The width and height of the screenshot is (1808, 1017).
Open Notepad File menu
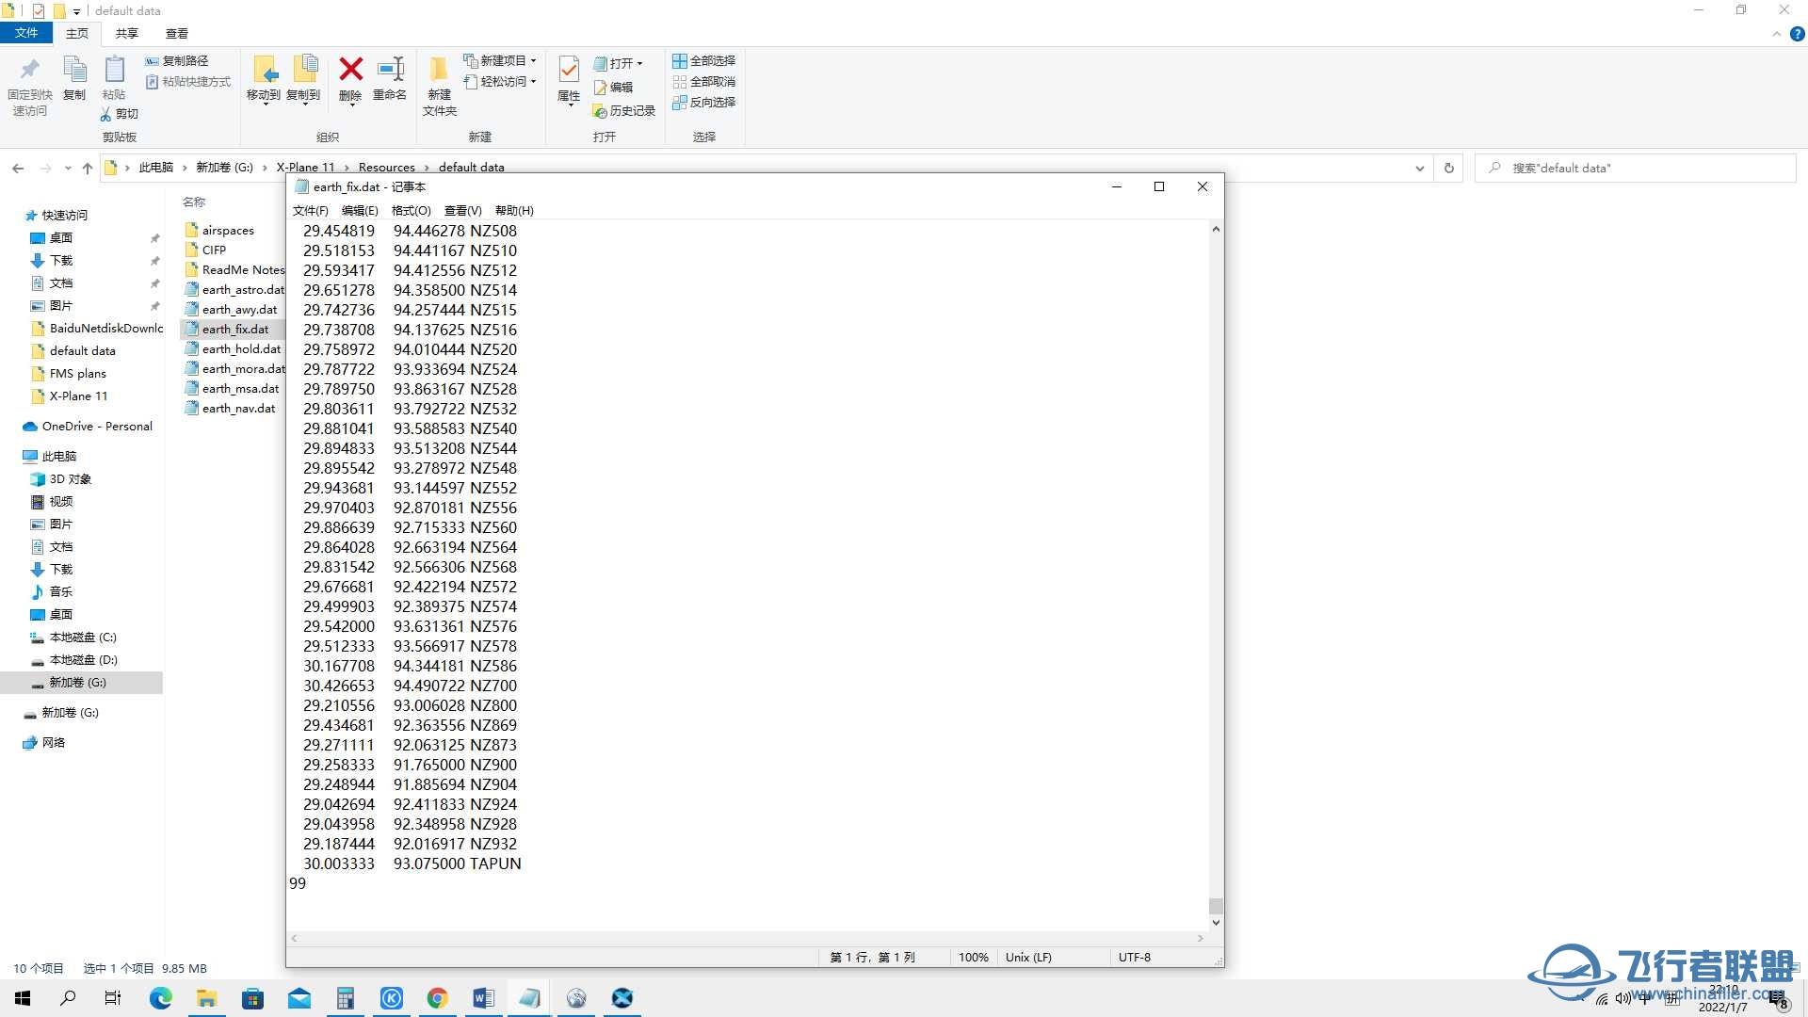[x=310, y=211]
